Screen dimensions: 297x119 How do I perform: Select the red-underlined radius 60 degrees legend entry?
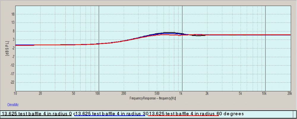pos(196,114)
